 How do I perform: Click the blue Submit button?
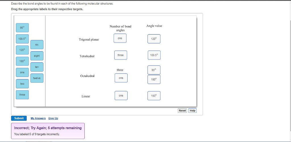[19, 118]
